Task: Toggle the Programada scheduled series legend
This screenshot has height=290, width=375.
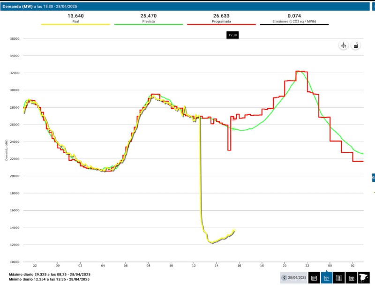Action: pyautogui.click(x=221, y=22)
